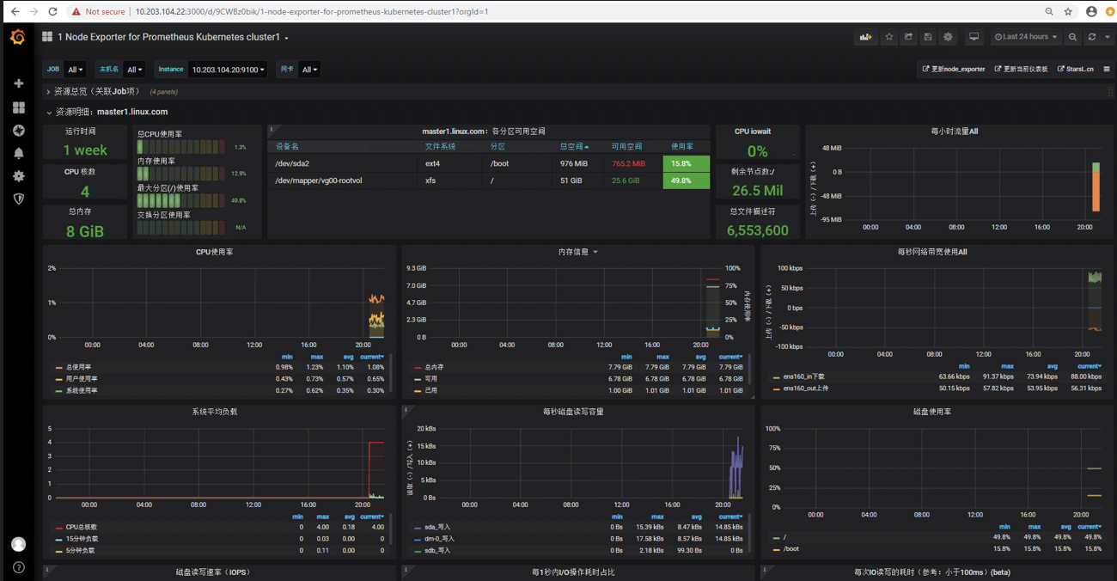Refresh the dashboard with the refresh icon
This screenshot has height=581, width=1117.
(x=1092, y=37)
